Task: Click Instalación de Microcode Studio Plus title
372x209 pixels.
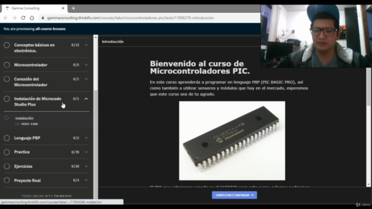Action: [37, 102]
